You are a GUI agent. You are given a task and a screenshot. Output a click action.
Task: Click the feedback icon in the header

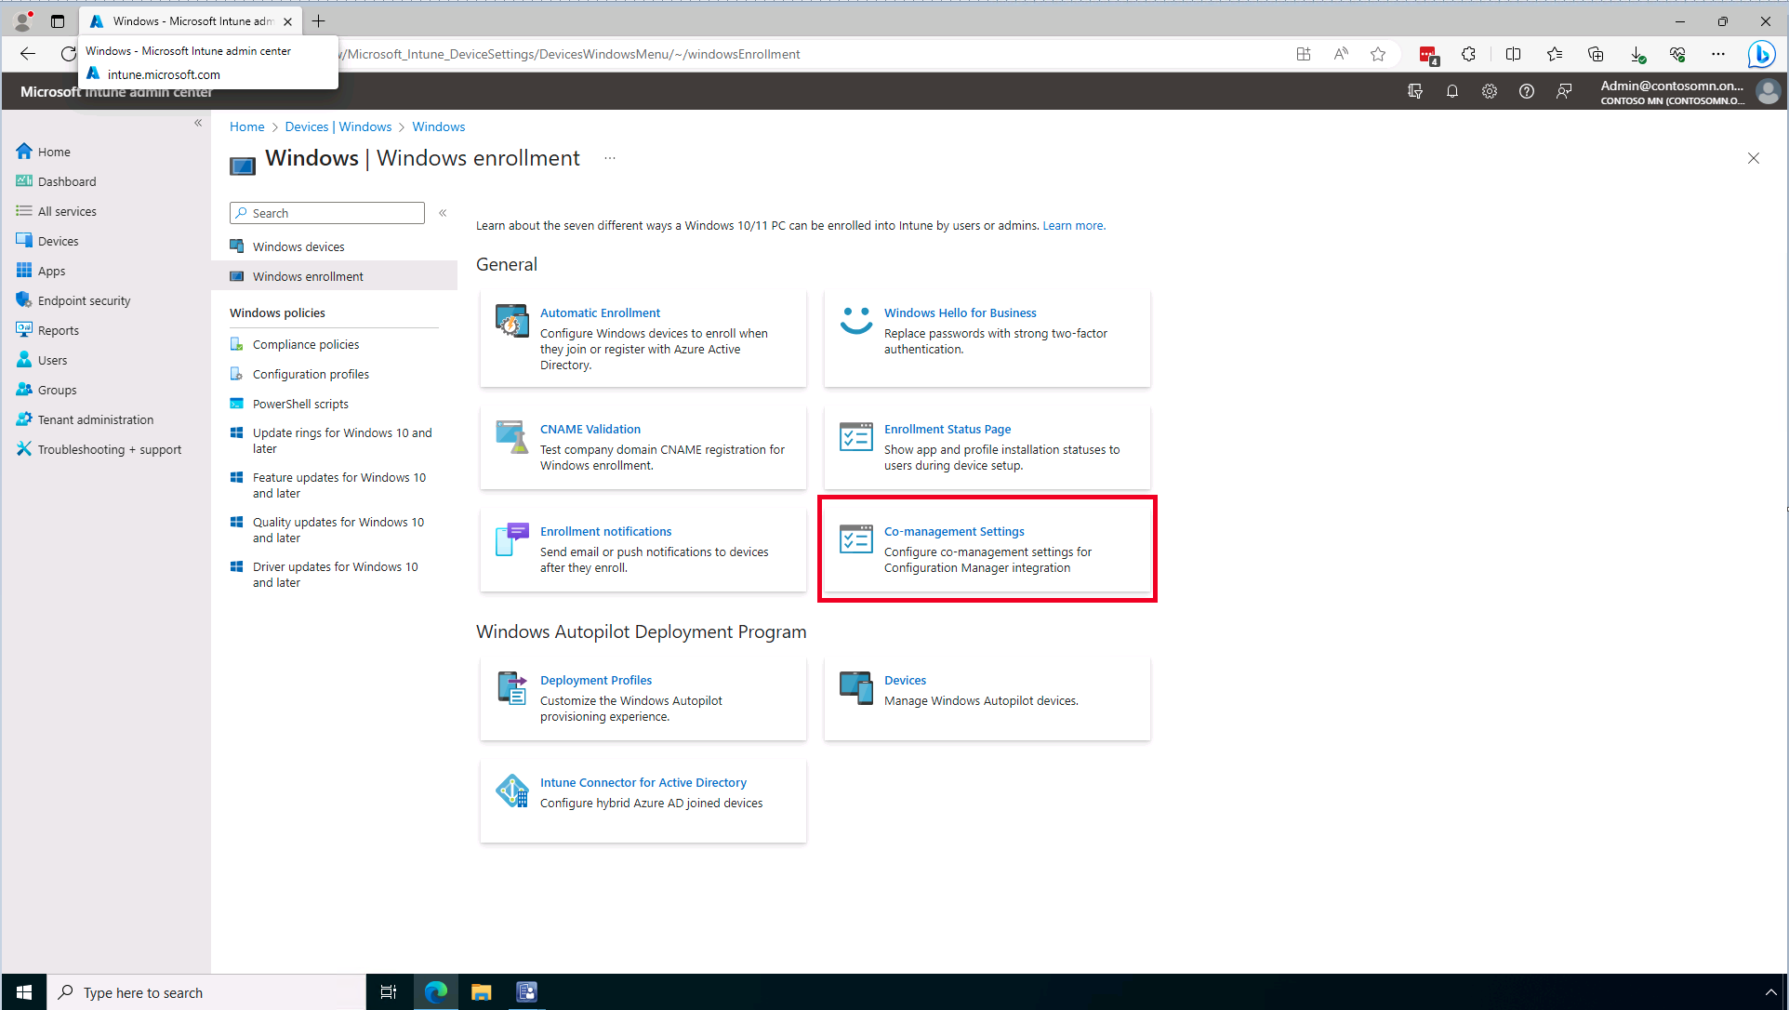tap(1563, 91)
